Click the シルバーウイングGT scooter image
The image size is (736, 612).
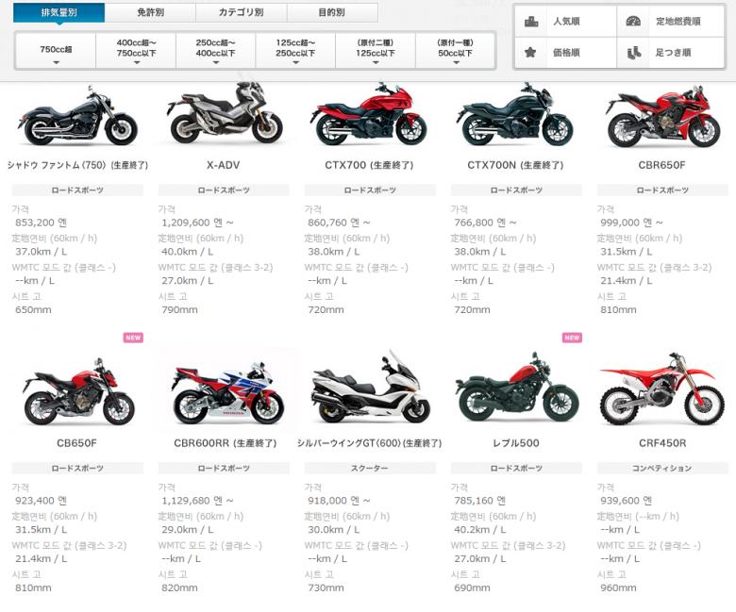click(x=370, y=389)
